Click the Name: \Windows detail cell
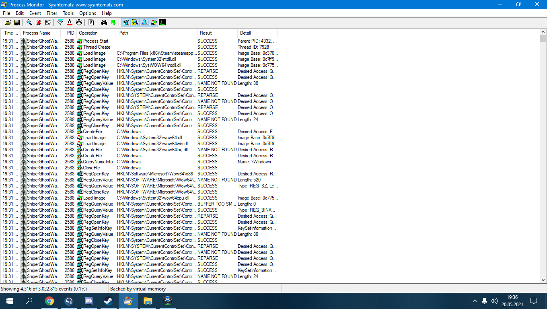This screenshot has width=547, height=309. click(254, 162)
